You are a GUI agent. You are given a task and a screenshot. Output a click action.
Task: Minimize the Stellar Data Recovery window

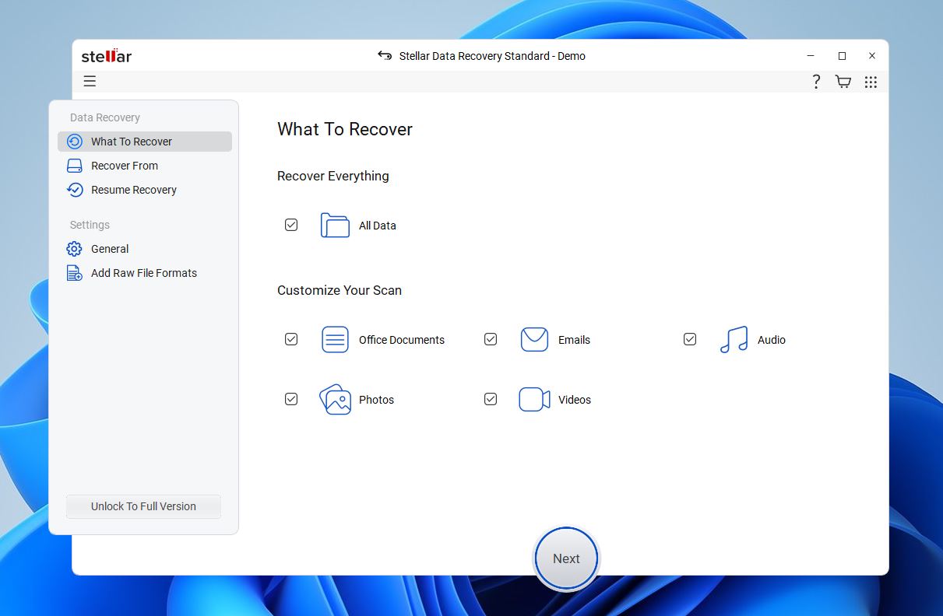pyautogui.click(x=811, y=56)
